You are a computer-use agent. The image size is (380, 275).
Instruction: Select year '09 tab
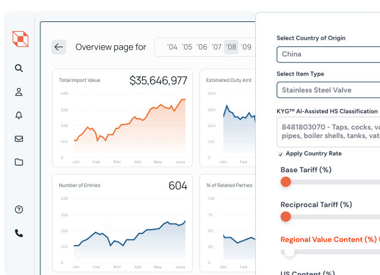coord(246,47)
